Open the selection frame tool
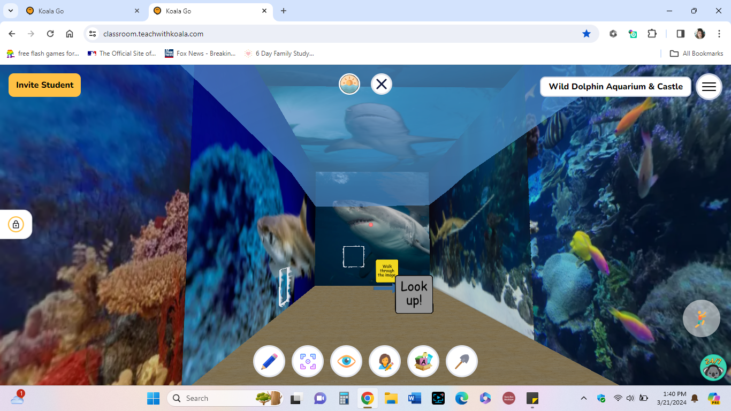 (x=307, y=361)
